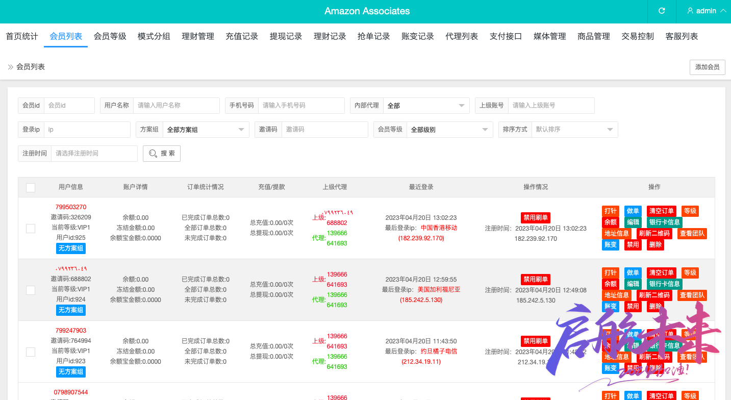Click the Amazon Associates title

tap(367, 11)
